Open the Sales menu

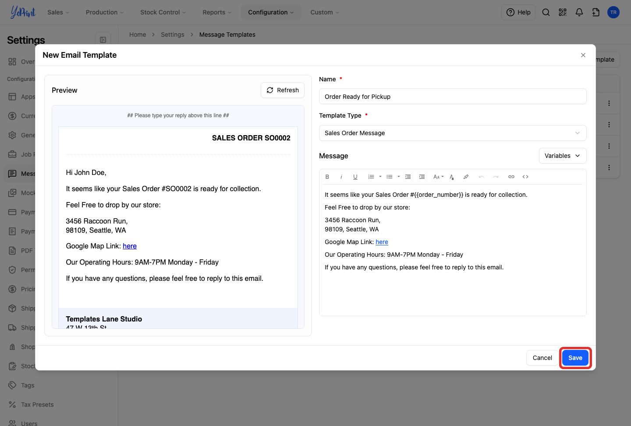coord(58,12)
